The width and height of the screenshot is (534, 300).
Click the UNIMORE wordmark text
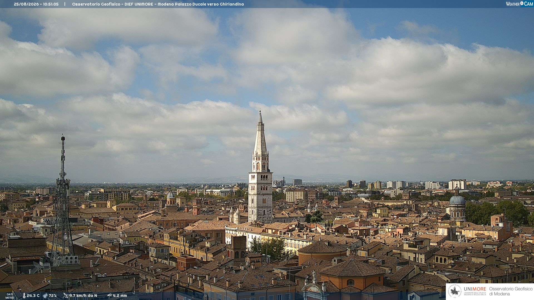click(475, 289)
